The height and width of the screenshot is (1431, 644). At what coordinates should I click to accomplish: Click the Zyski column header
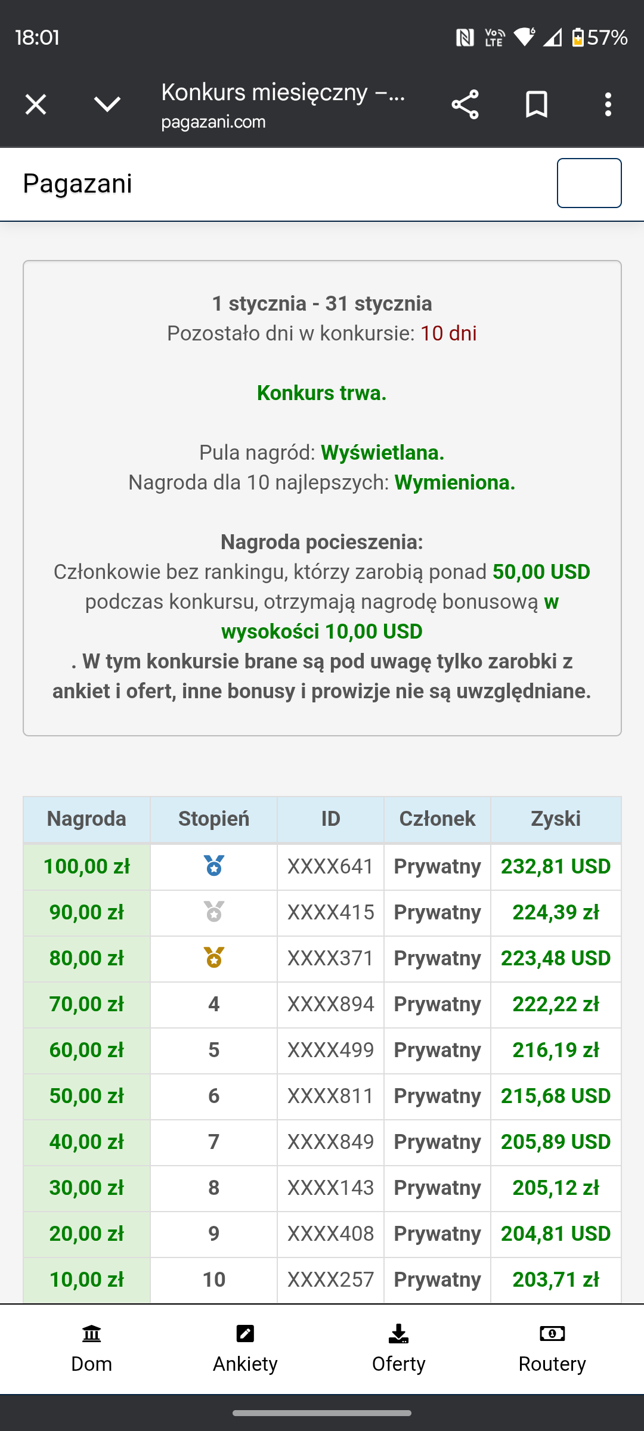[x=556, y=819]
